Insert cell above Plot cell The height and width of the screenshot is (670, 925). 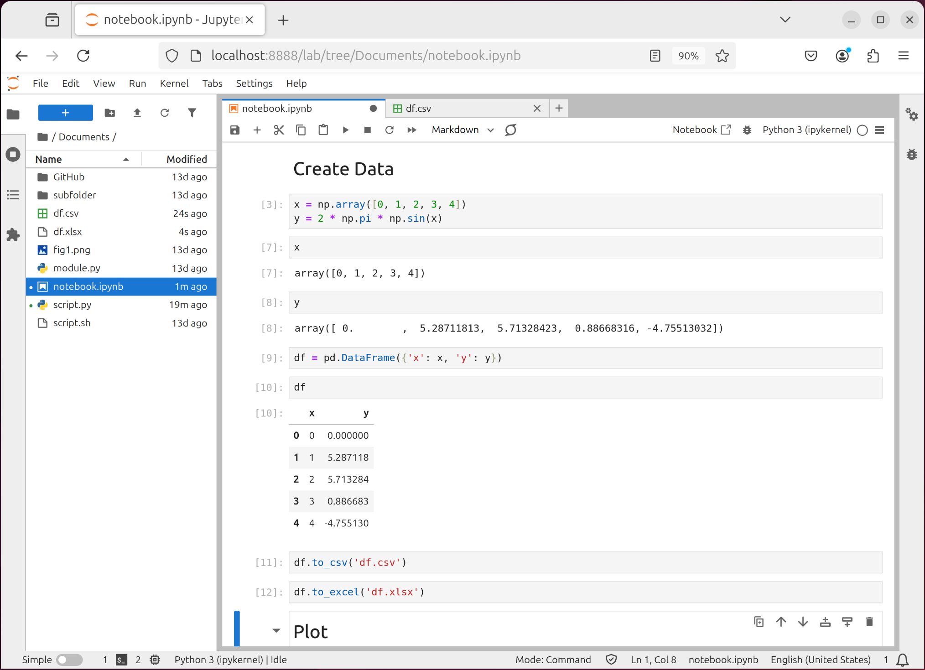[825, 622]
